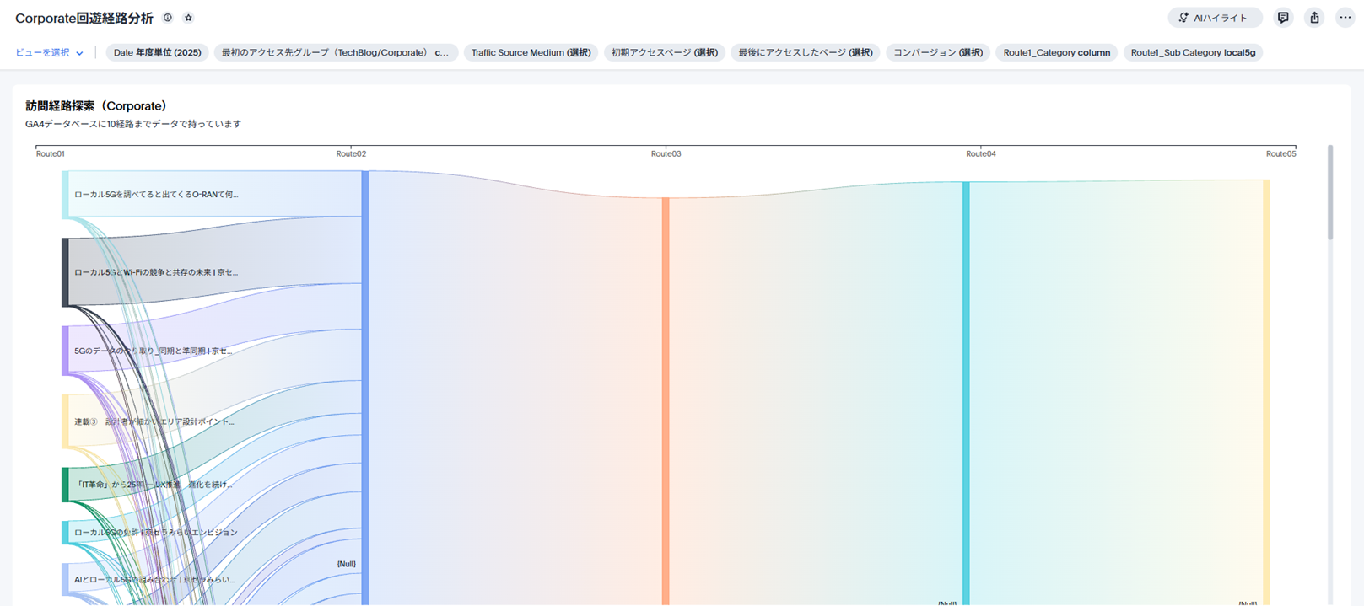Open the 最初のアクセス先グループ filter chip

pos(336,52)
